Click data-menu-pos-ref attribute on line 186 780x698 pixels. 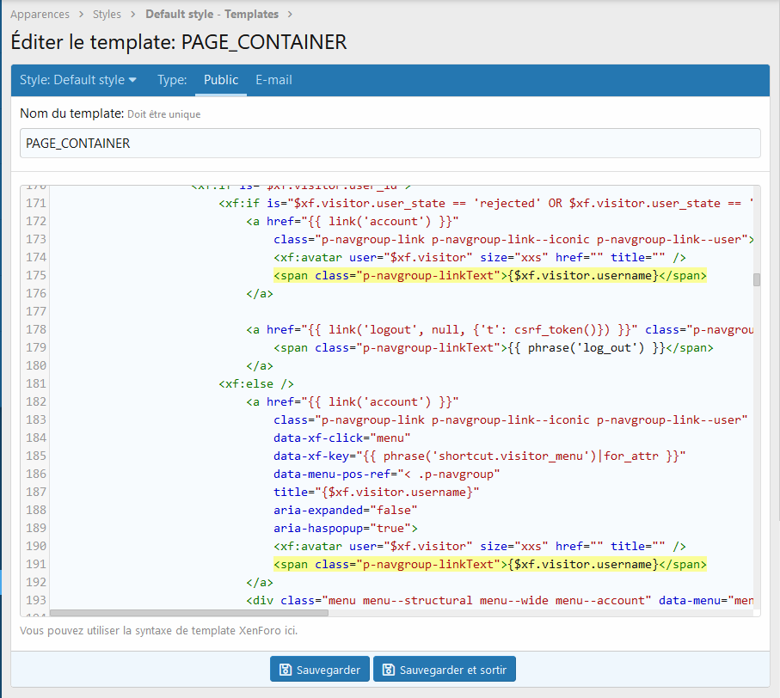pos(386,474)
